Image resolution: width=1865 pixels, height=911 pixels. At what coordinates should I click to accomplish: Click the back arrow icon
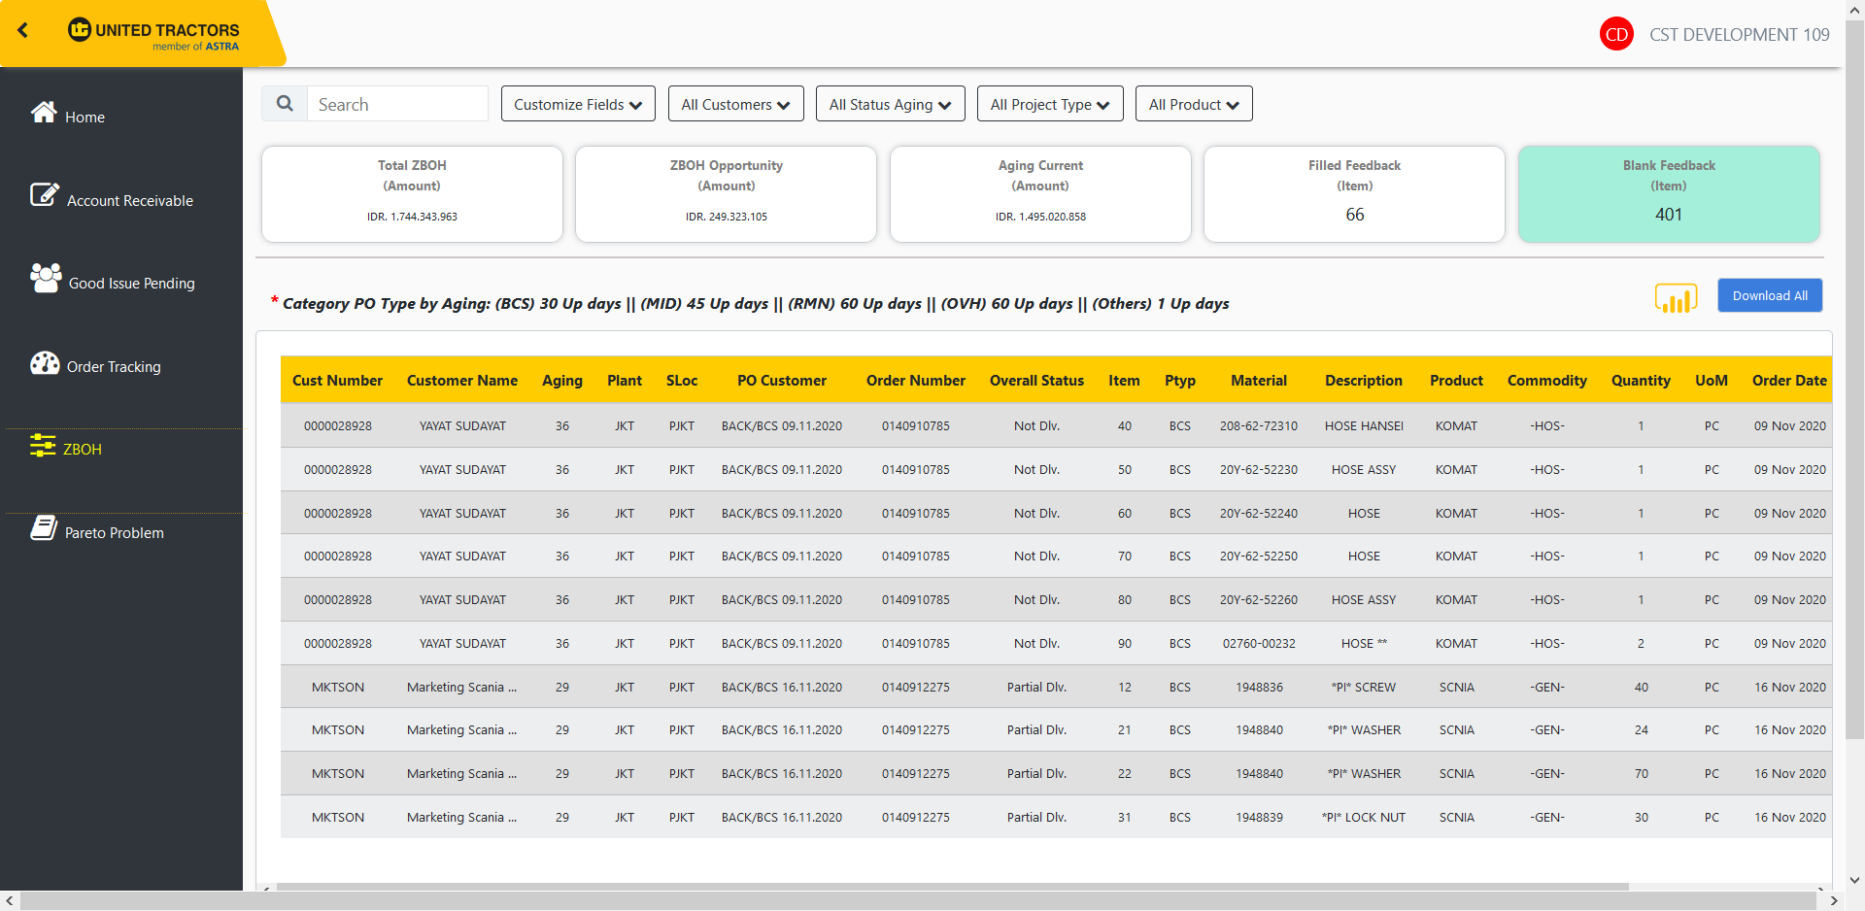pyautogui.click(x=22, y=30)
